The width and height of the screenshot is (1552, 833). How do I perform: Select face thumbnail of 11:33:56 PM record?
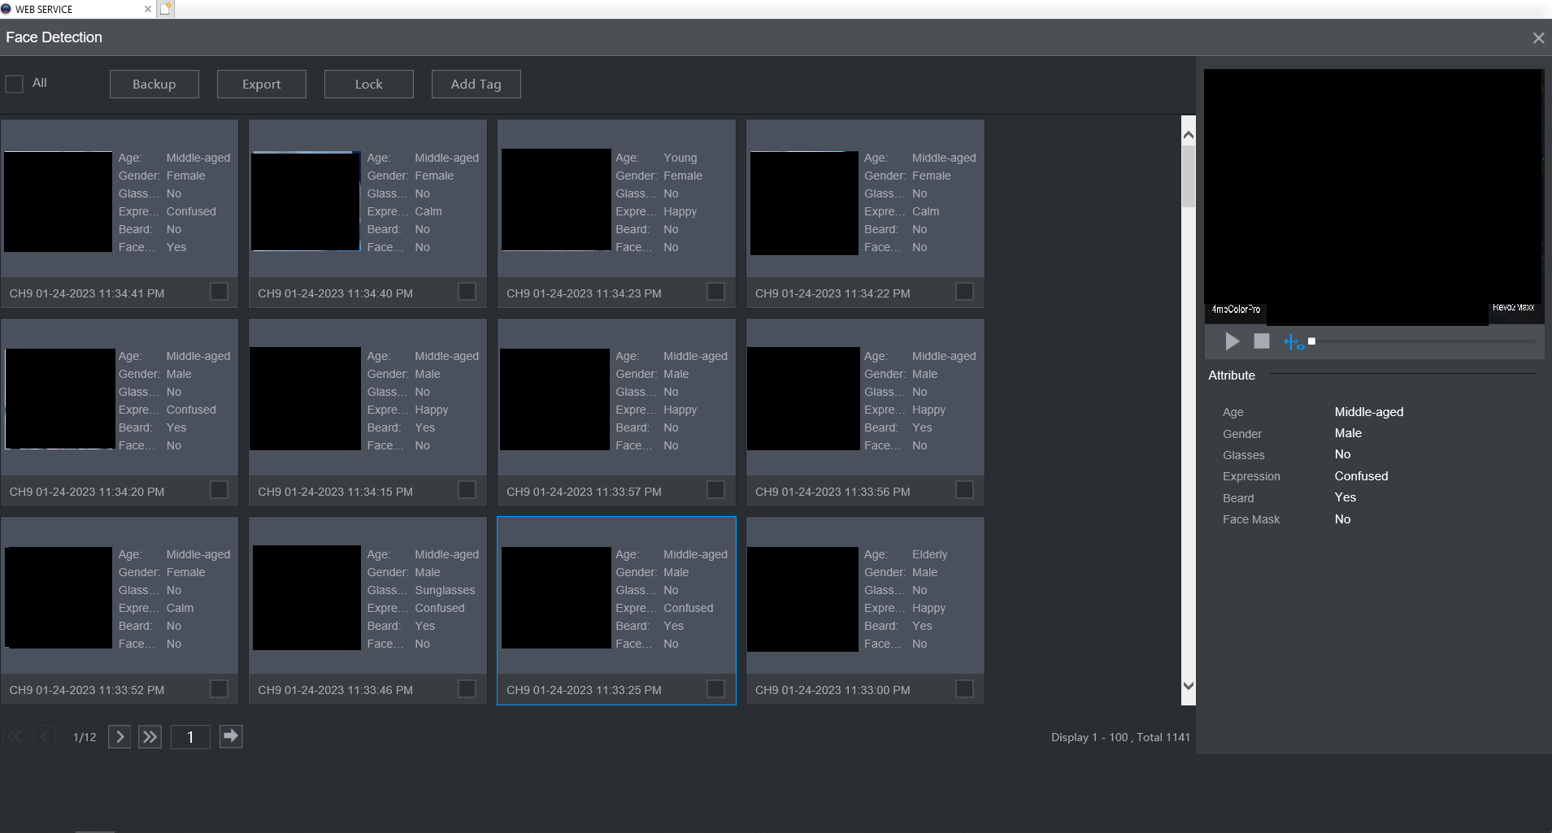coord(803,399)
